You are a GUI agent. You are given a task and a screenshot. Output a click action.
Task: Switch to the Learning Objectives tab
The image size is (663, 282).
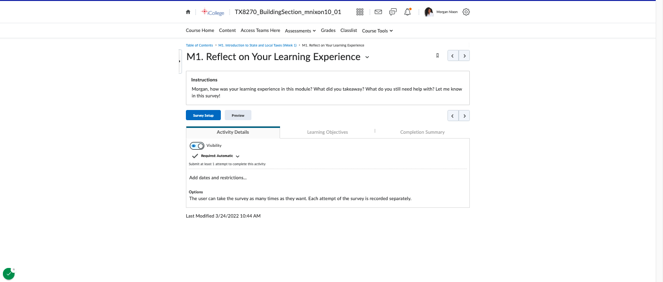pyautogui.click(x=328, y=132)
